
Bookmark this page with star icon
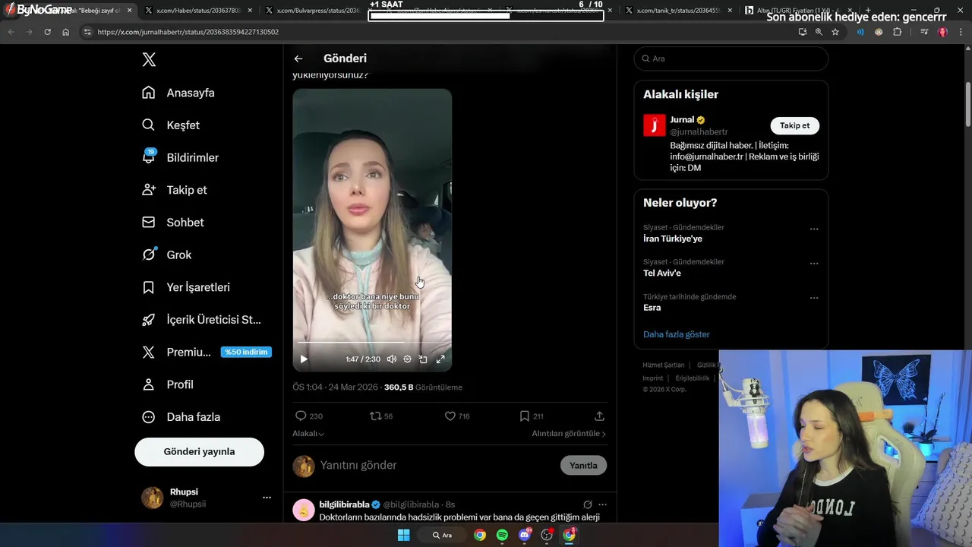pyautogui.click(x=835, y=32)
